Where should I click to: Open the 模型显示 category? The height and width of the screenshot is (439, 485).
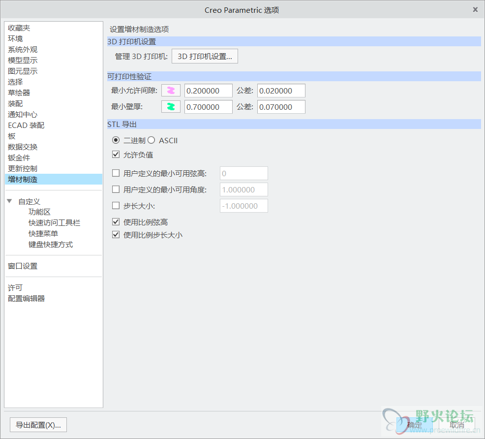pyautogui.click(x=54, y=61)
